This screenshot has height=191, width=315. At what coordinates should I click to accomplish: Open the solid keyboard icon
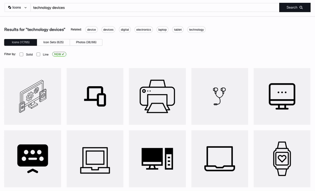[33, 159]
